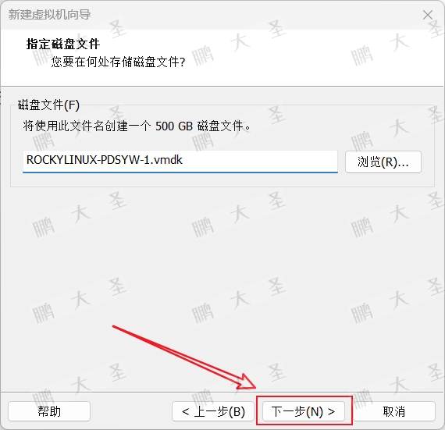The image size is (445, 430).
Task: Select the 磁盘文件(F) group label
Action: [x=48, y=105]
